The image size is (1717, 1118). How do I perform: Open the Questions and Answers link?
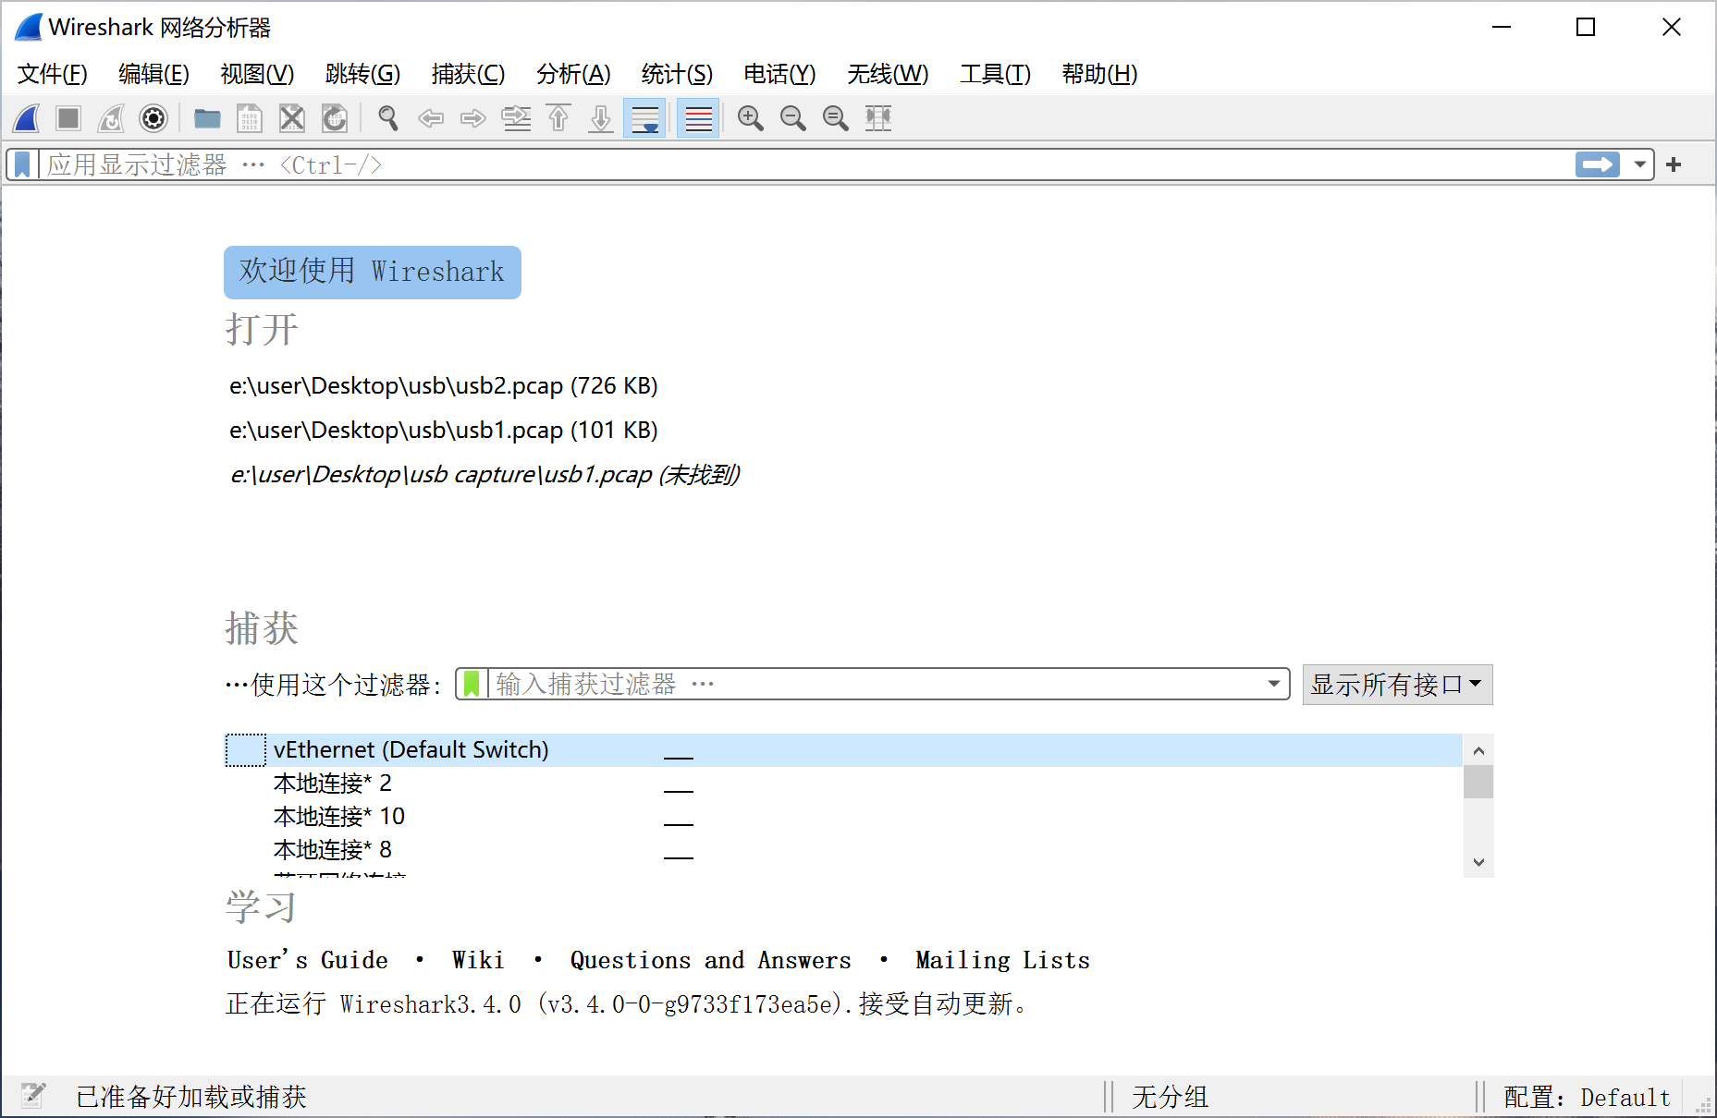point(711,961)
